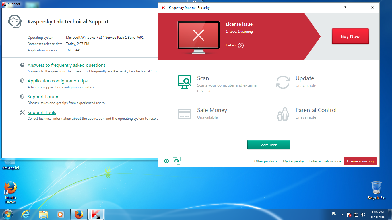The image size is (392, 220).
Task: Click the red monitor status image
Action: (199, 38)
